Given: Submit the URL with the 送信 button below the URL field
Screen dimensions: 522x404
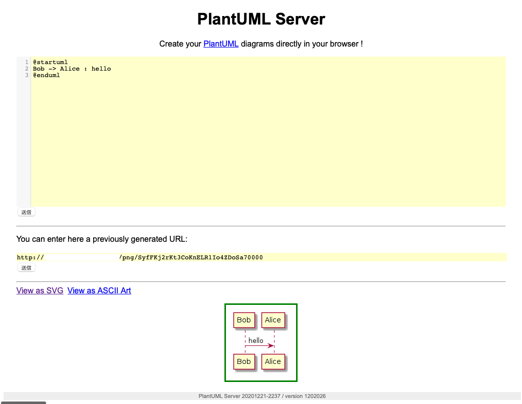Looking at the screenshot, I should [x=26, y=267].
